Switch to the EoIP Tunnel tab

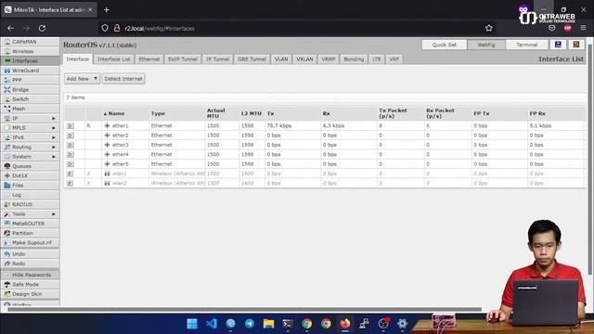click(183, 59)
